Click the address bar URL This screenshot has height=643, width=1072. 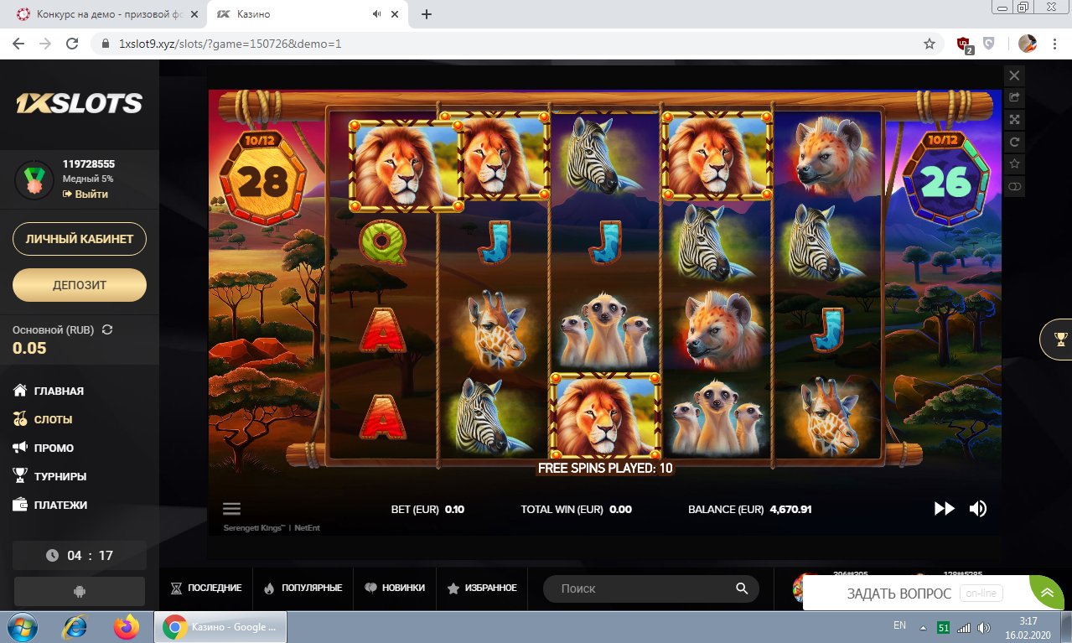(230, 44)
